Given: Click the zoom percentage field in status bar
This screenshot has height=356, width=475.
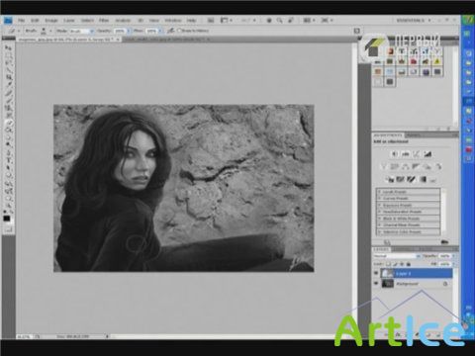Looking at the screenshot, I should click(23, 336).
